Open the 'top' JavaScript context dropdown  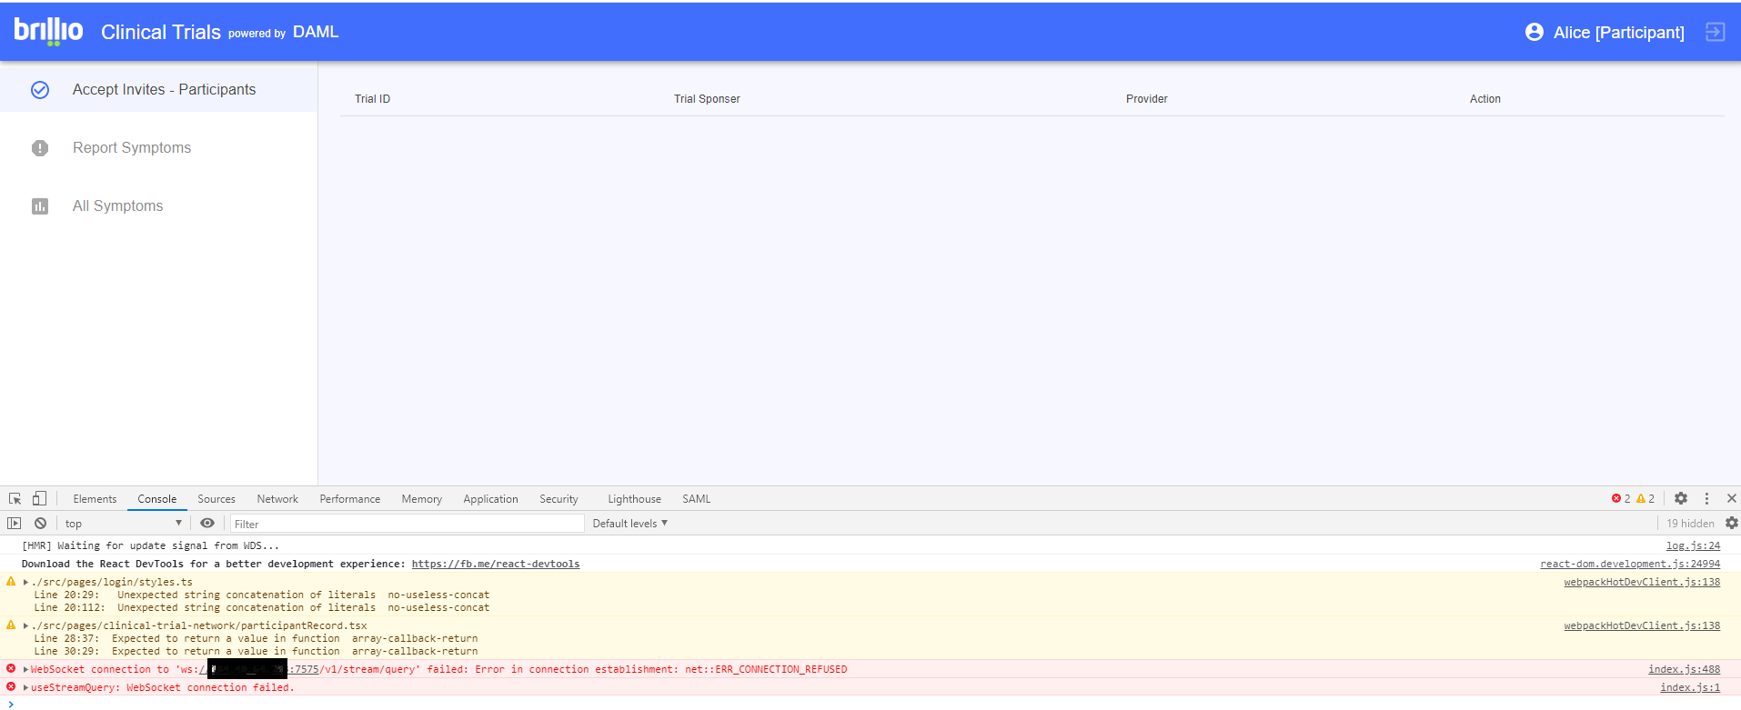point(123,524)
